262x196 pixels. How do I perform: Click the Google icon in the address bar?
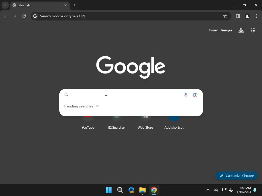[x=35, y=16]
